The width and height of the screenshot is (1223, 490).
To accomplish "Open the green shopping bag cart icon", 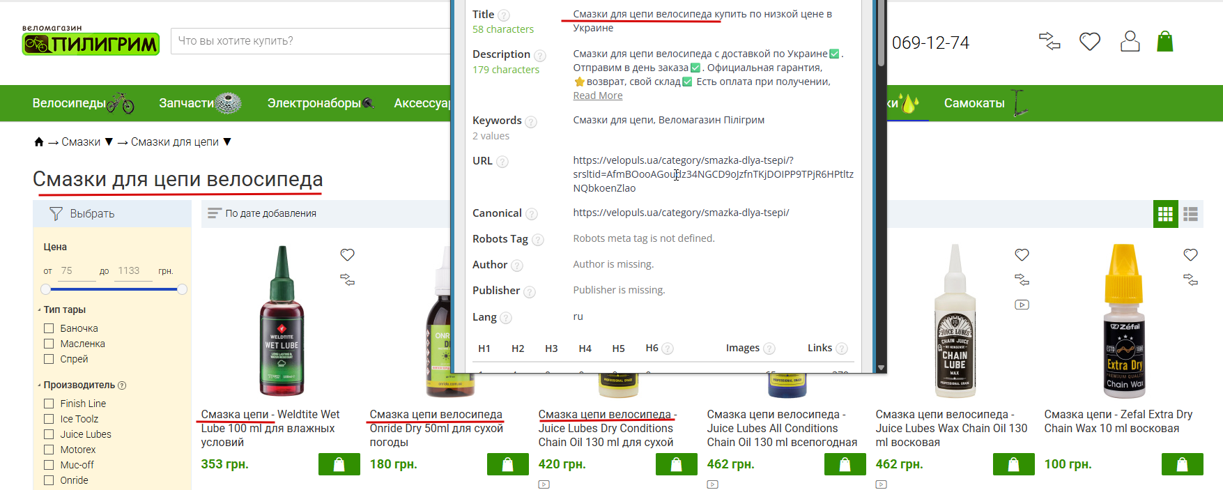I will tap(1165, 42).
